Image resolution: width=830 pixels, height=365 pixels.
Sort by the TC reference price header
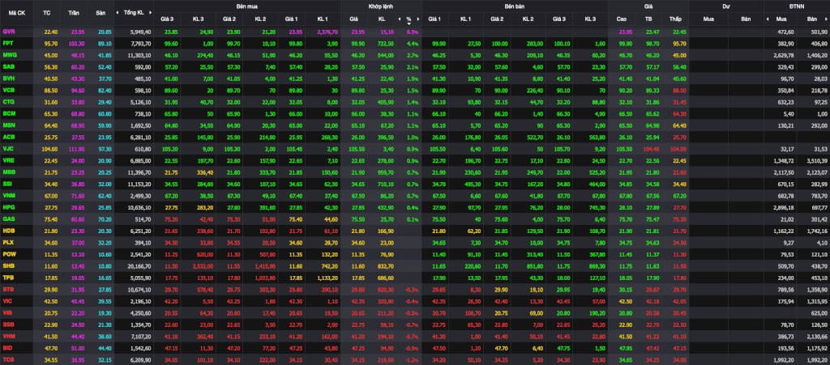[x=46, y=12]
